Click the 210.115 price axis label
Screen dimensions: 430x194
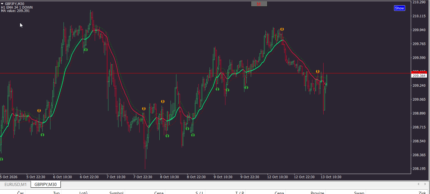pos(419,16)
